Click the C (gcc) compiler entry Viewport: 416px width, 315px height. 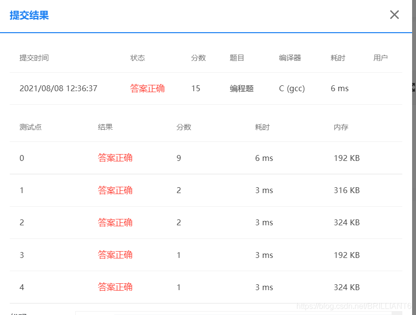[291, 88]
